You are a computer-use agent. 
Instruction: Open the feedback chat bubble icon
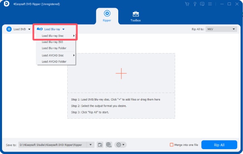coord(202,4)
